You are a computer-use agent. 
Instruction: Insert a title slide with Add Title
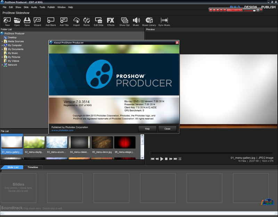(64, 22)
